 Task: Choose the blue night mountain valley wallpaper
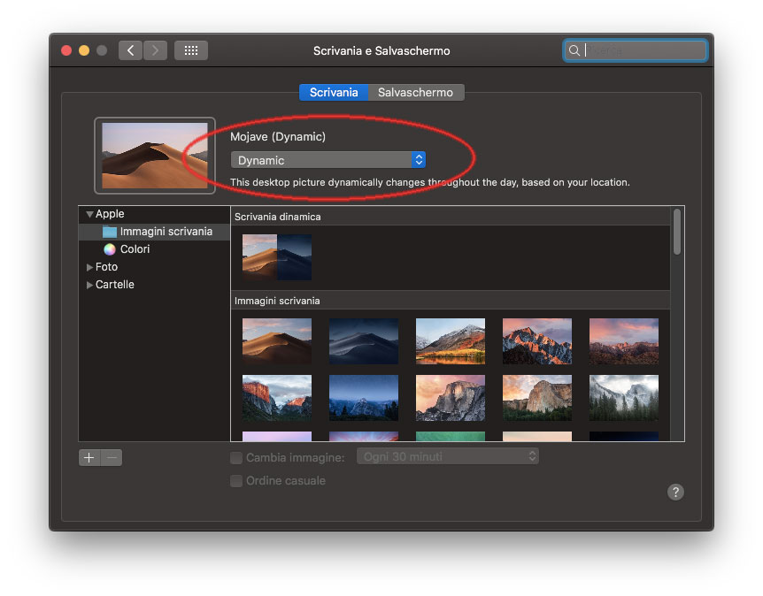click(364, 398)
